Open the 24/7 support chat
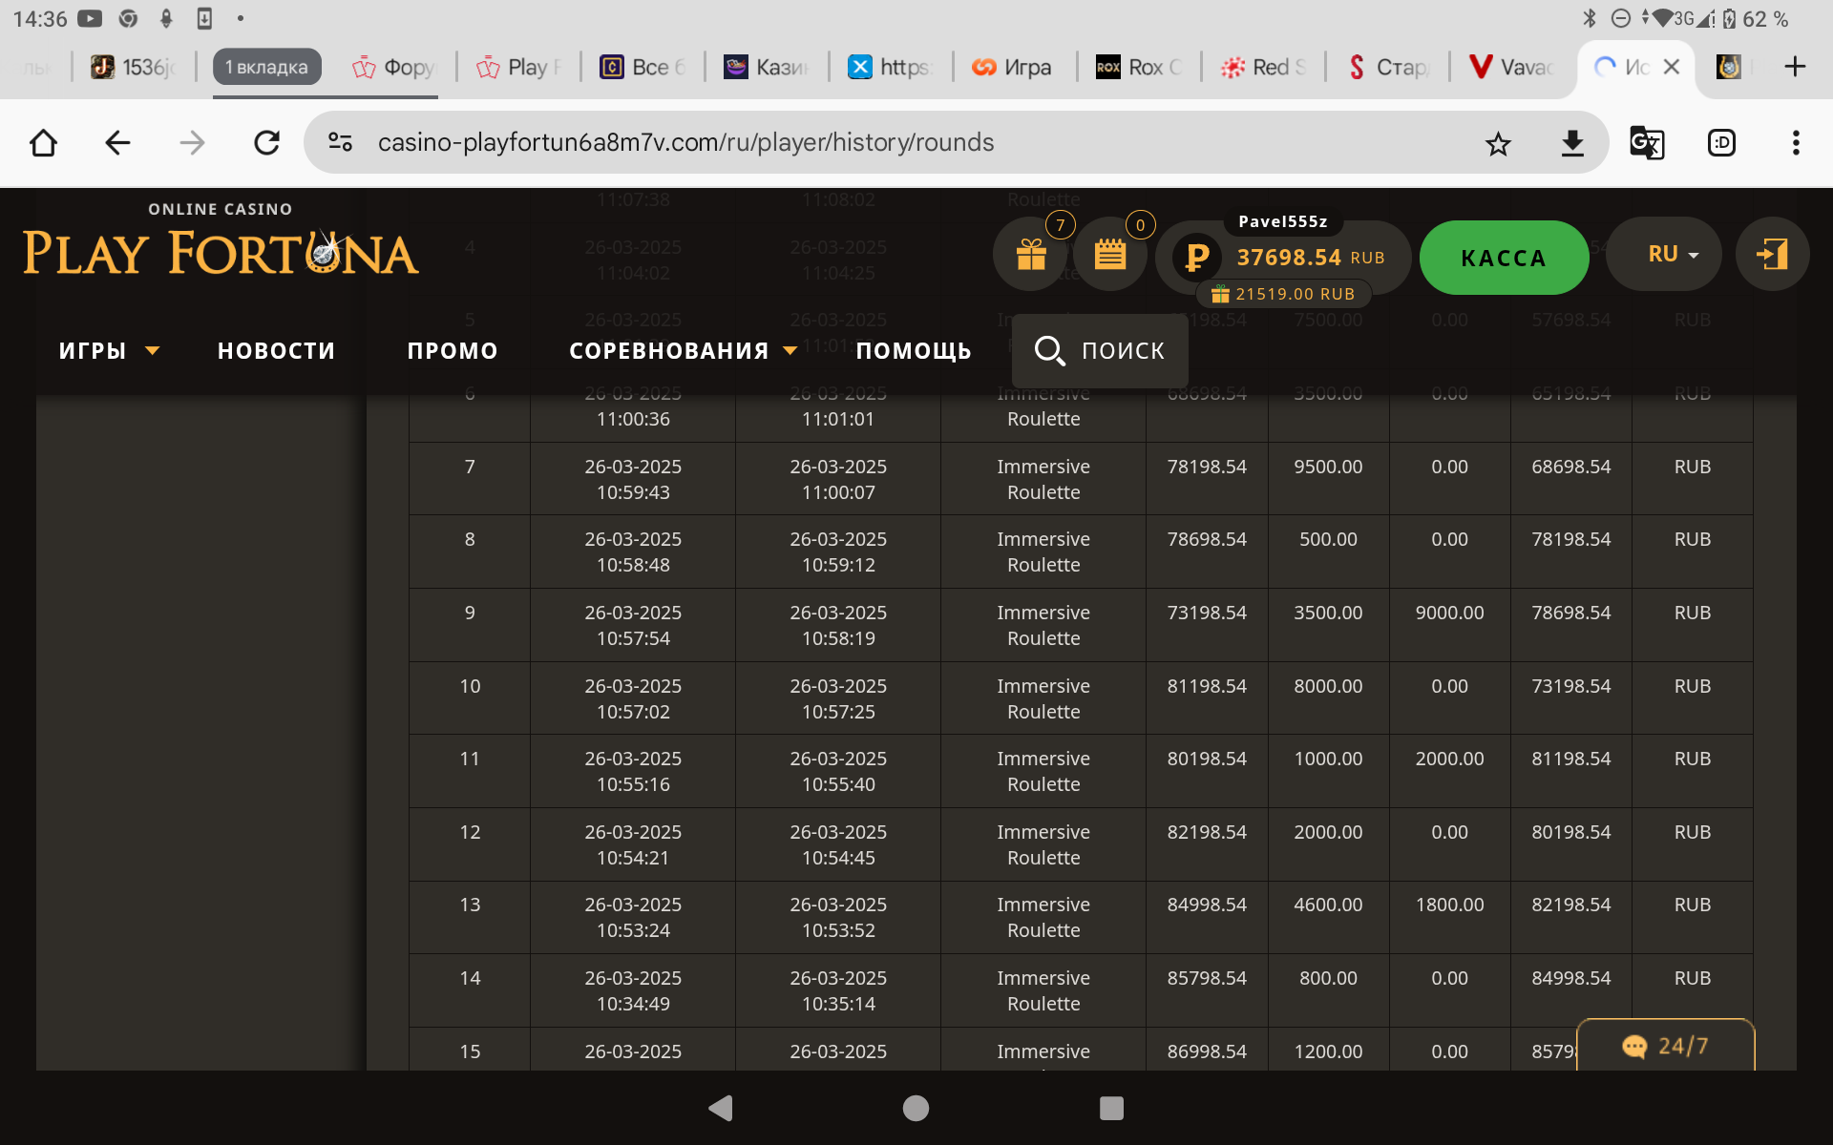 pos(1665,1047)
